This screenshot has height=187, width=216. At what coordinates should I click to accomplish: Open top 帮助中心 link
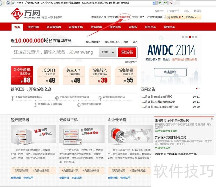click(x=159, y=11)
